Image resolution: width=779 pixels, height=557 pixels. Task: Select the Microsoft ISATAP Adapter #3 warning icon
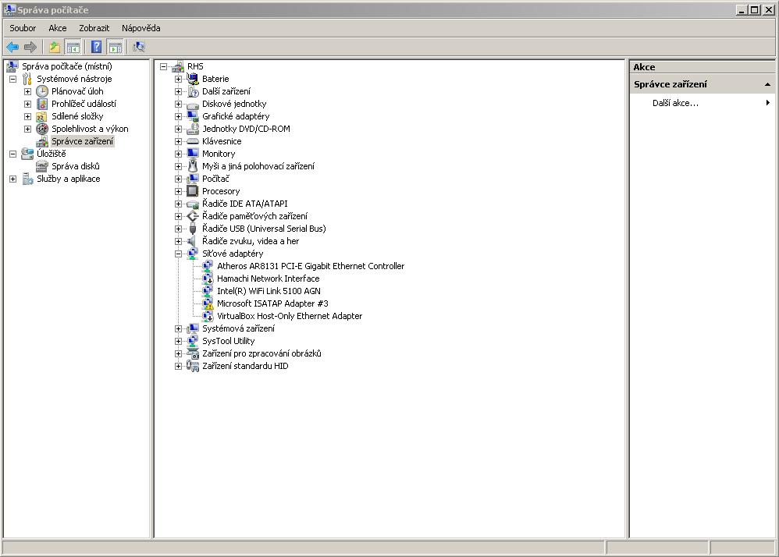click(x=208, y=303)
